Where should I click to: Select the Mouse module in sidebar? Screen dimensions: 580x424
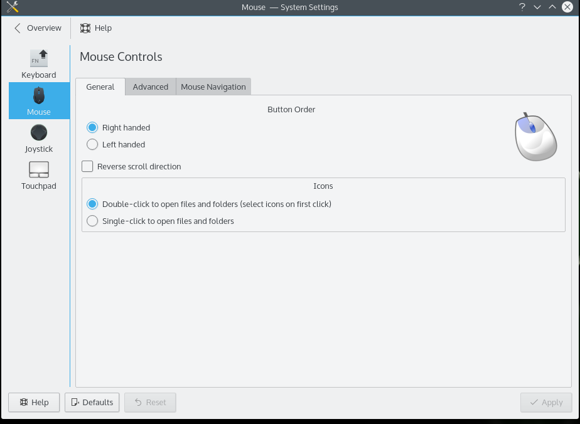39,100
